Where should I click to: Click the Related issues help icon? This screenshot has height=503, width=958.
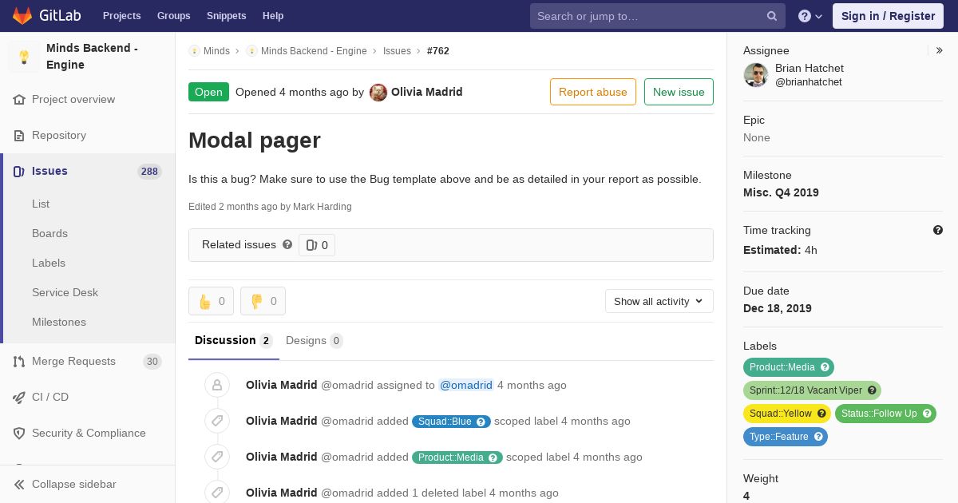pos(287,244)
